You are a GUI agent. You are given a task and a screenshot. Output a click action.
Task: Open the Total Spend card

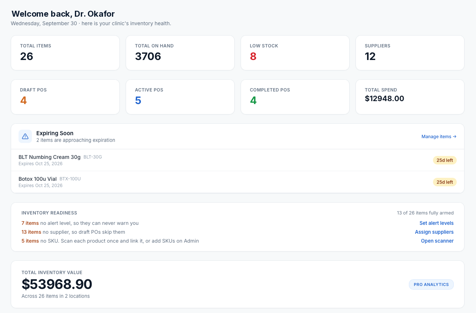pyautogui.click(x=410, y=97)
